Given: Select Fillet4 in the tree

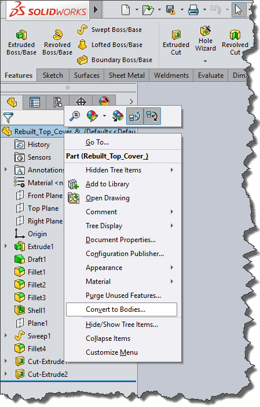Looking at the screenshot, I should pyautogui.click(x=30, y=348).
